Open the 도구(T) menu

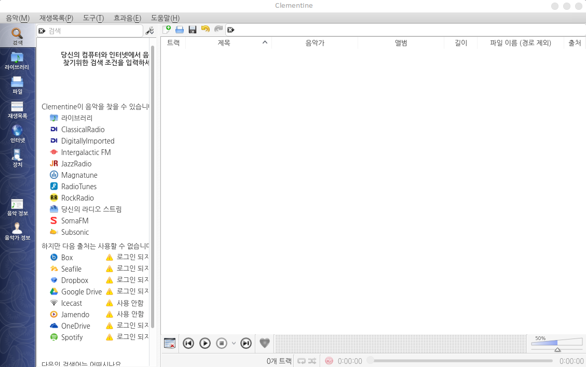point(93,18)
